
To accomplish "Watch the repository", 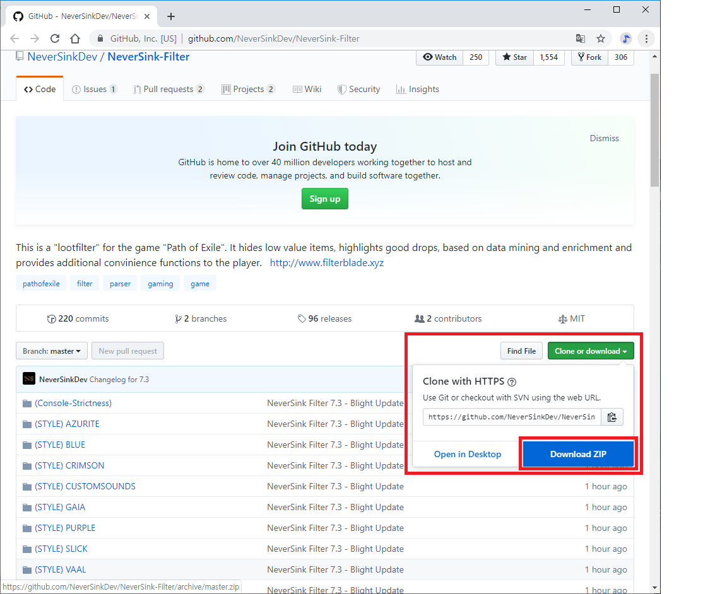I will [x=439, y=57].
